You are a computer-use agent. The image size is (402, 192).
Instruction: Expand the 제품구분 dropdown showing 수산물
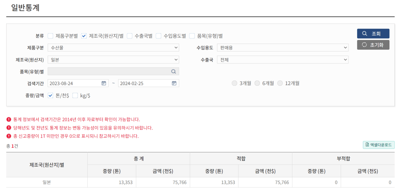pos(113,48)
